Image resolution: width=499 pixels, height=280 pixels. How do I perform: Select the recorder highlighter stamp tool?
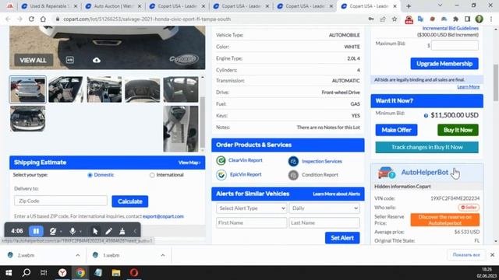(122, 231)
